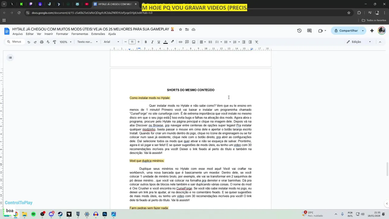Image resolution: width=389 pixels, height=219 pixels.
Task: Click the Compartilhar button
Action: click(346, 31)
